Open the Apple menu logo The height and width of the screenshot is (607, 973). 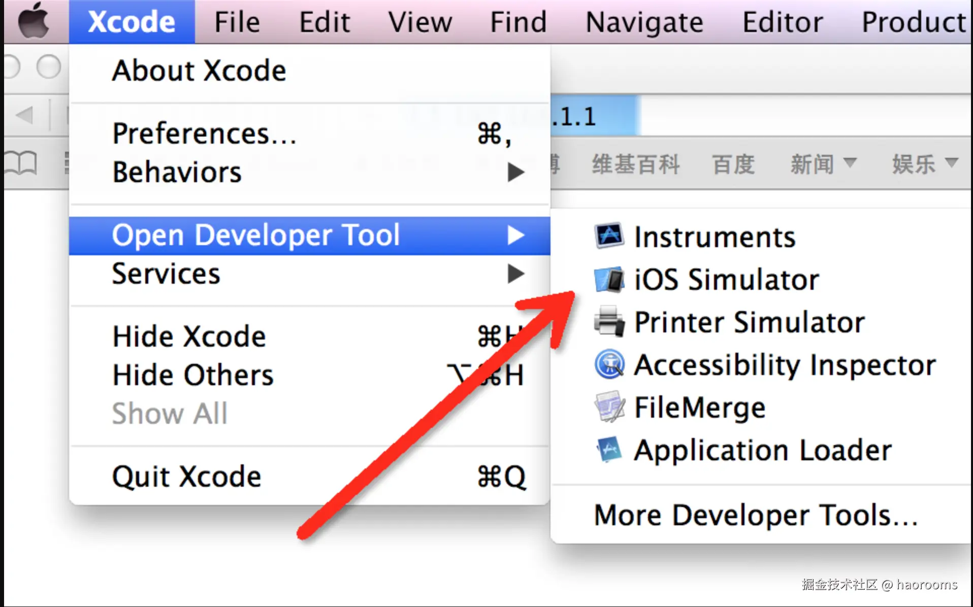[x=34, y=21]
